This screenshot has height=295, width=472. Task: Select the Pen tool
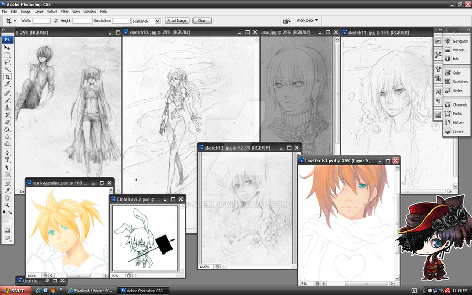(7, 153)
